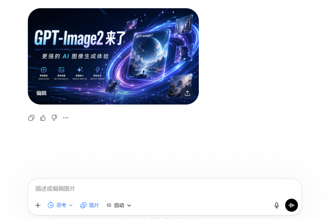Launch voice mode with the black waveform button

click(291, 205)
